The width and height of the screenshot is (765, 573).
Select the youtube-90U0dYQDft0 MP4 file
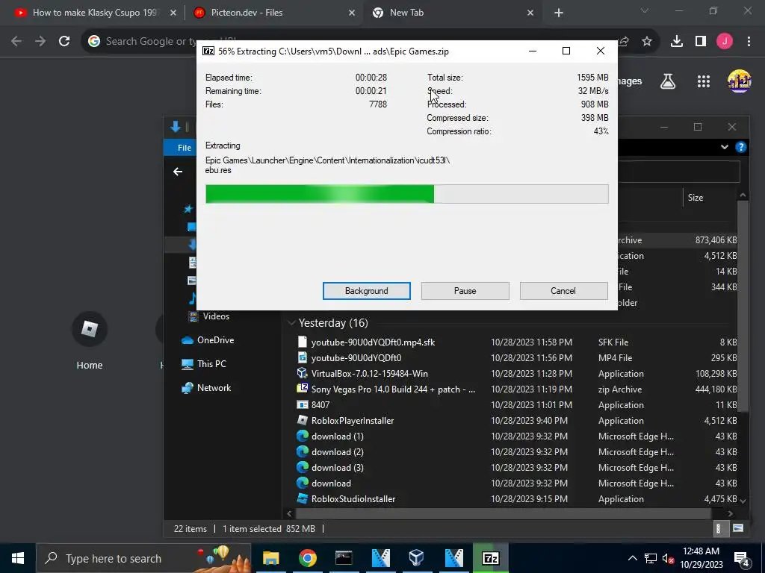(356, 358)
